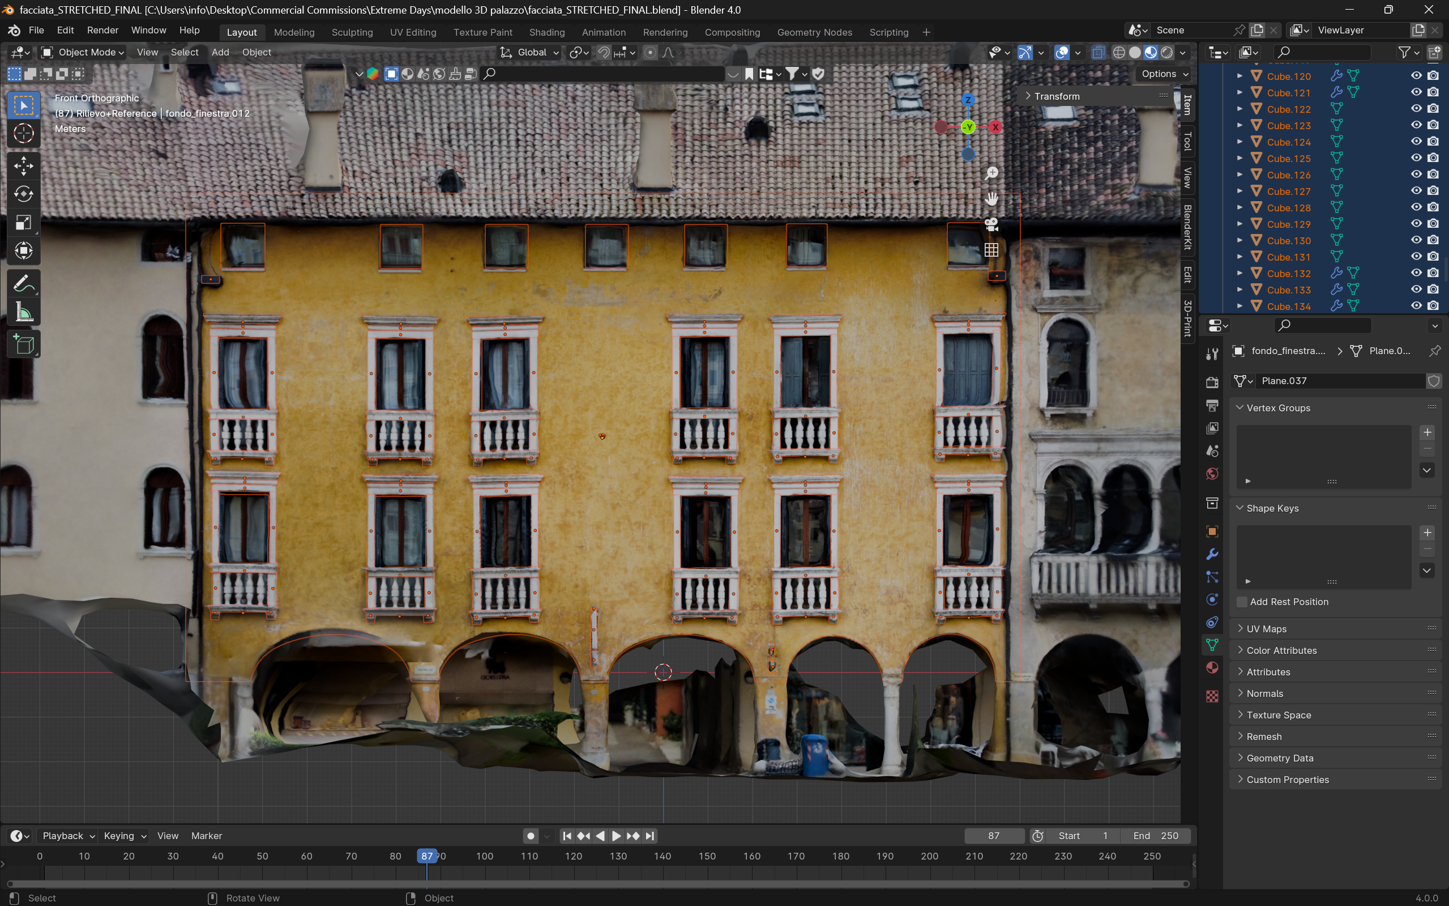Click the viewport Options button
This screenshot has height=906, width=1449.
(x=1164, y=74)
